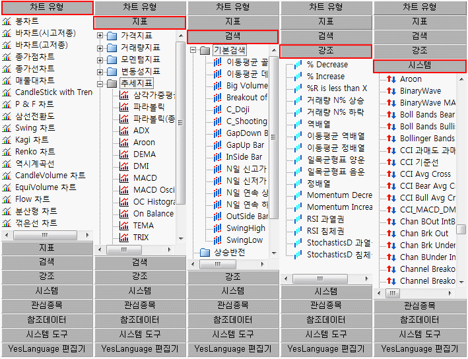The height and width of the screenshot is (359, 468).
Task: Open the red-outlined 검색 section header
Action: click(233, 37)
